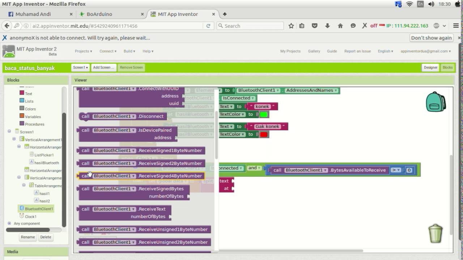
Task: Click the Delete button under the Blocks tree
Action: 46,237
